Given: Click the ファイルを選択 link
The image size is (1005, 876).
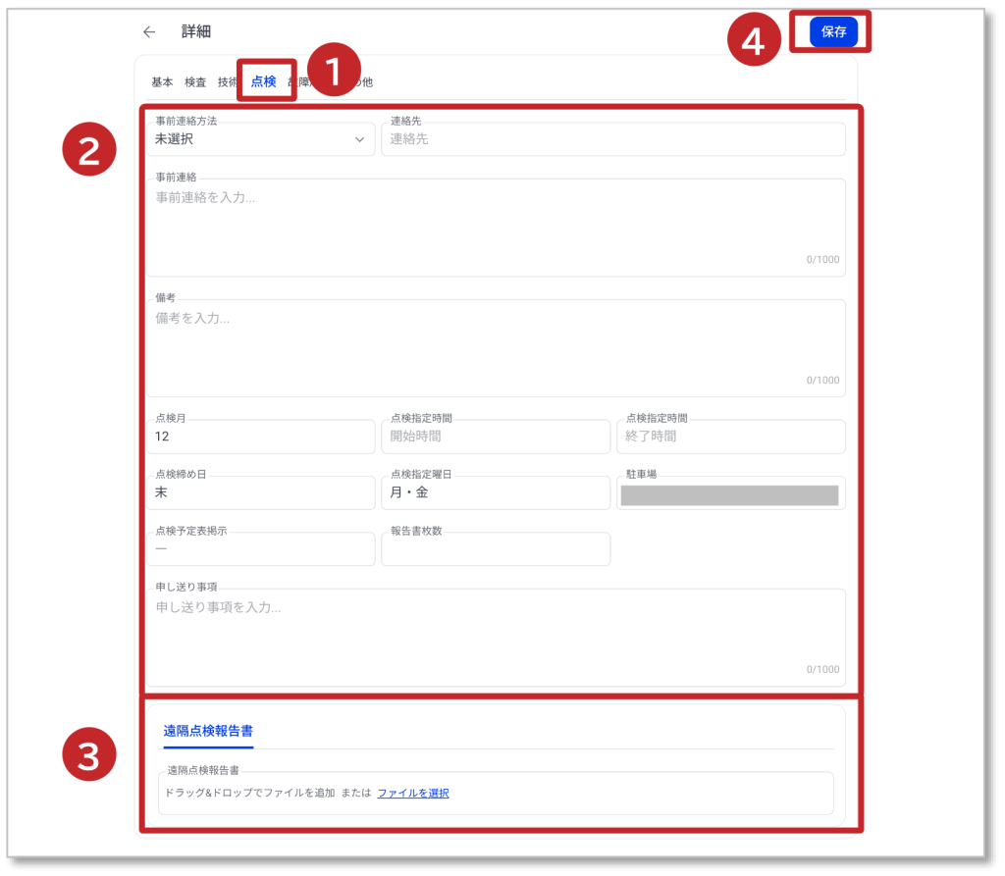Looking at the screenshot, I should pos(413,793).
